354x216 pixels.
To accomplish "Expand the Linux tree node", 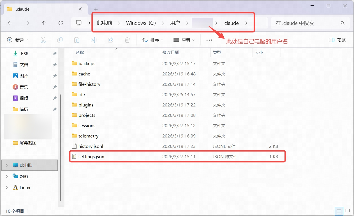I will pos(7,187).
